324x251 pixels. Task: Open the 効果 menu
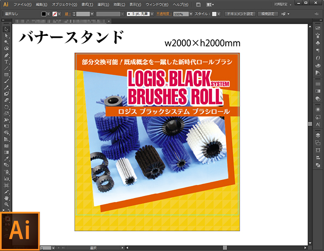(x=119, y=5)
